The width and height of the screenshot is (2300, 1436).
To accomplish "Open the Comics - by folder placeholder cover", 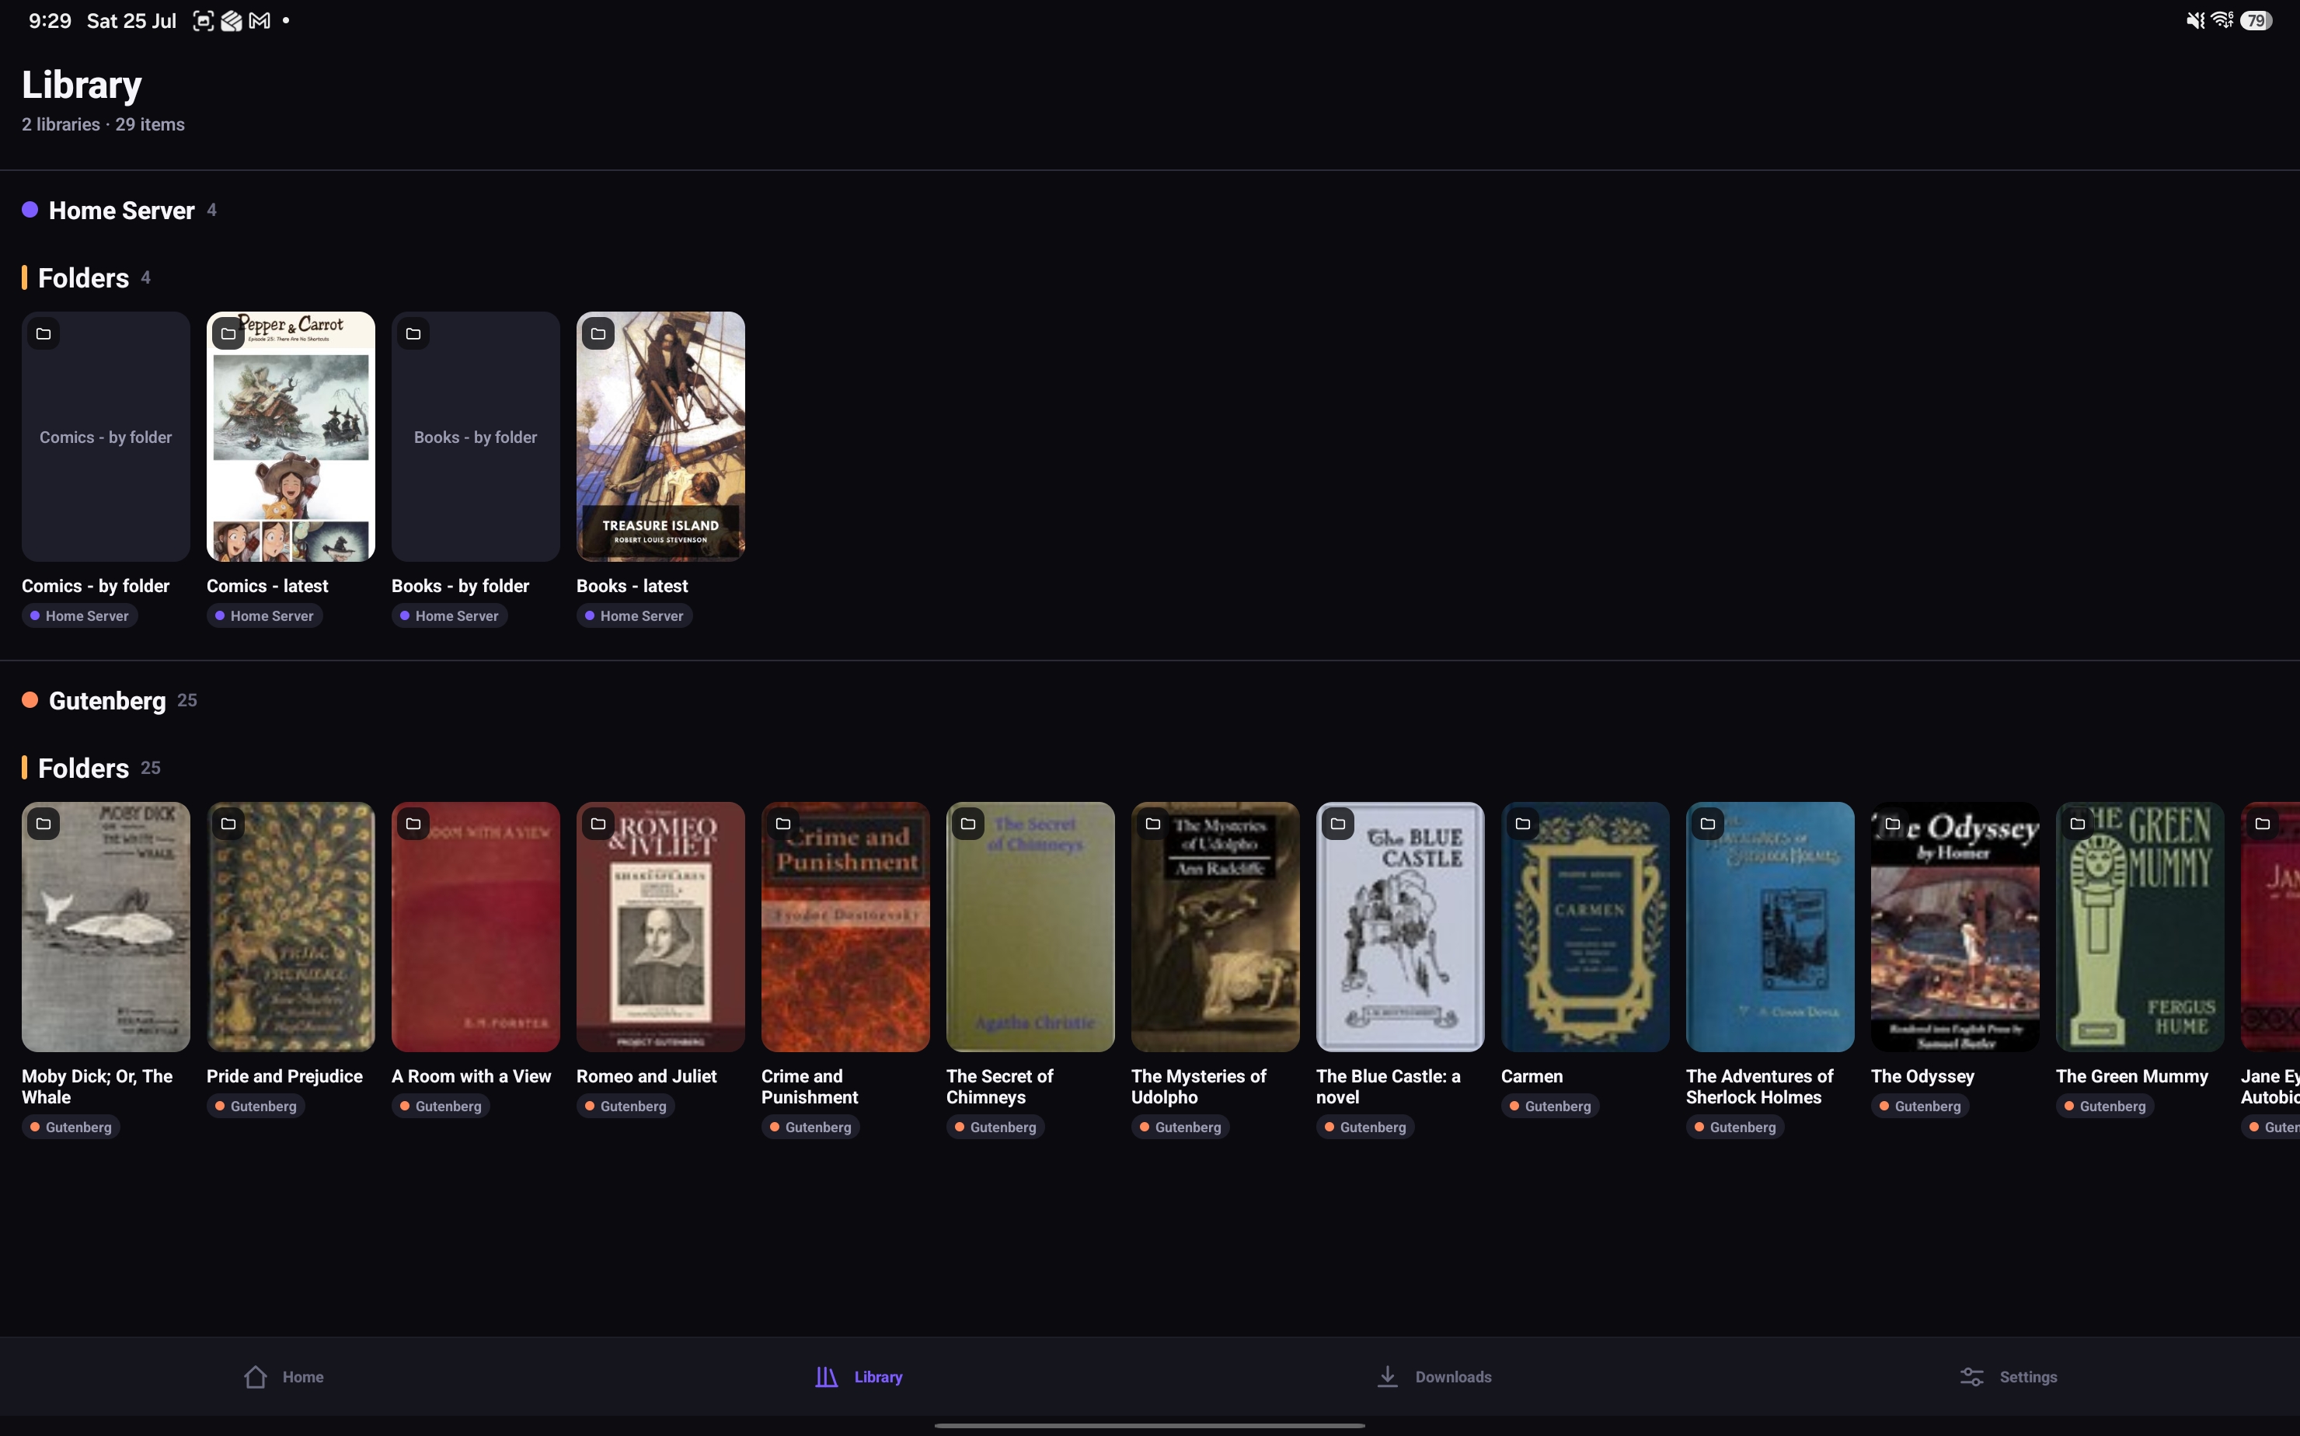I will [x=106, y=436].
